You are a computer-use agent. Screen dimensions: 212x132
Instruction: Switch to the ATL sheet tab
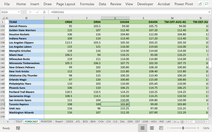click(78, 121)
